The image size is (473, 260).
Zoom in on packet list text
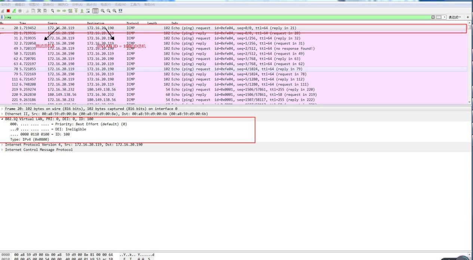click(102, 11)
